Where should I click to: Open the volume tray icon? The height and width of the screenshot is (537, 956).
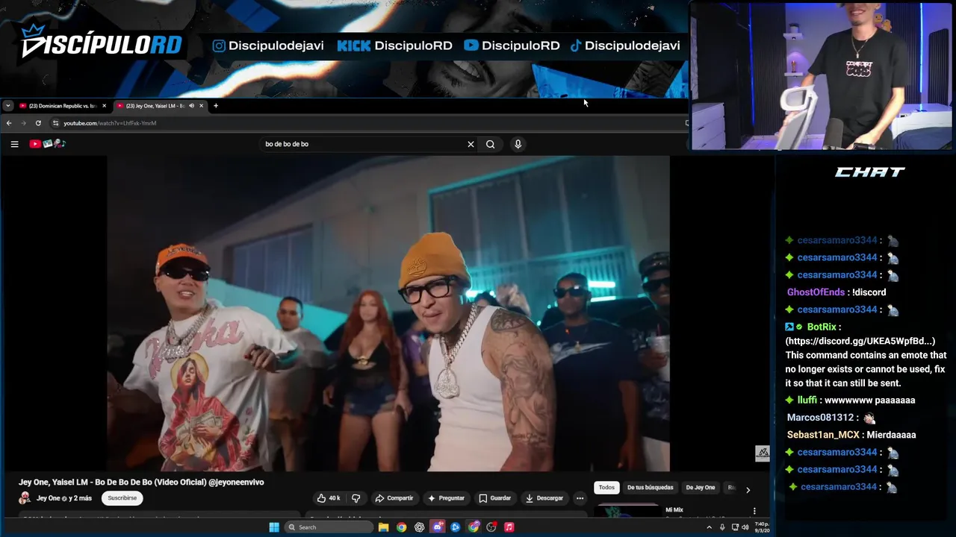pyautogui.click(x=745, y=527)
